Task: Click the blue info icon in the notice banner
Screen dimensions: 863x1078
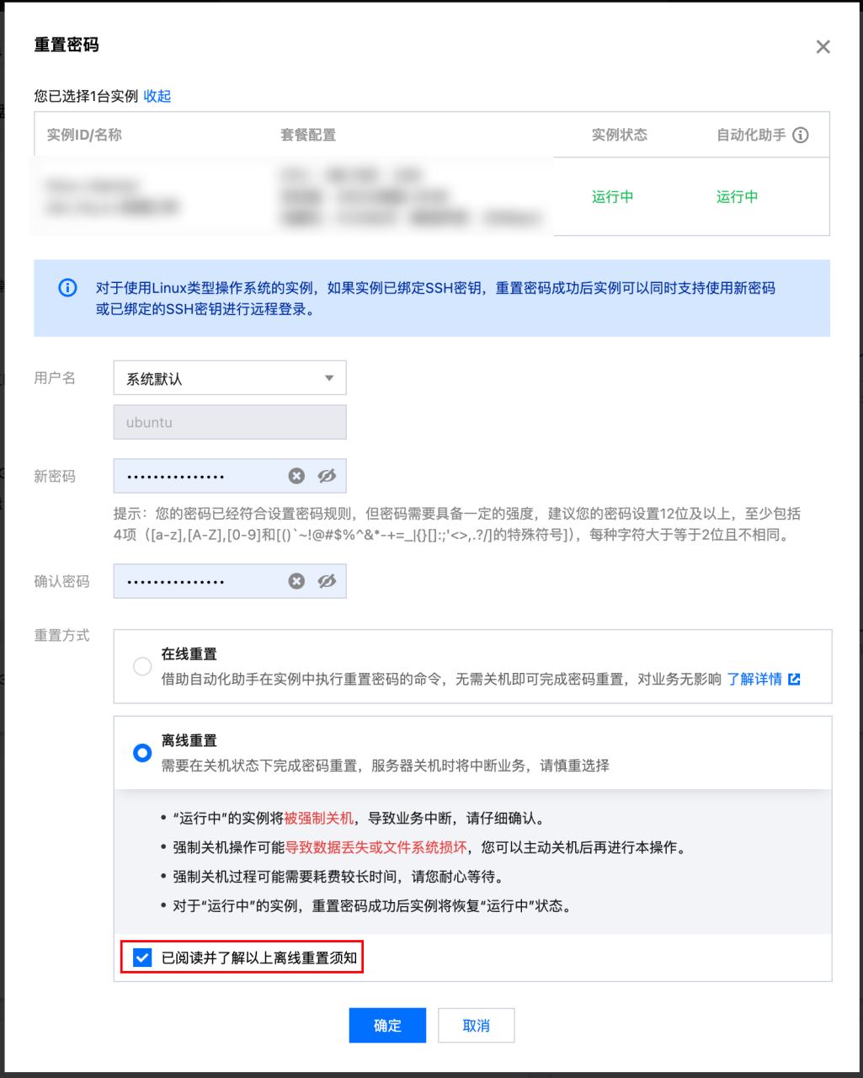Action: 67,288
